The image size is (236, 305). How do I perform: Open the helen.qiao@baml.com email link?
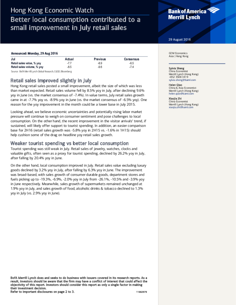pos(181,94)
